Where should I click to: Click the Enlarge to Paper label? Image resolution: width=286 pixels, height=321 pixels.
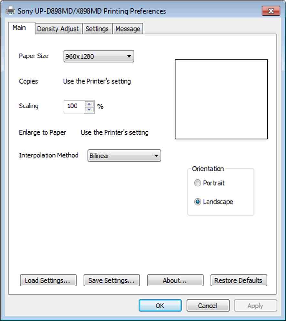42,133
